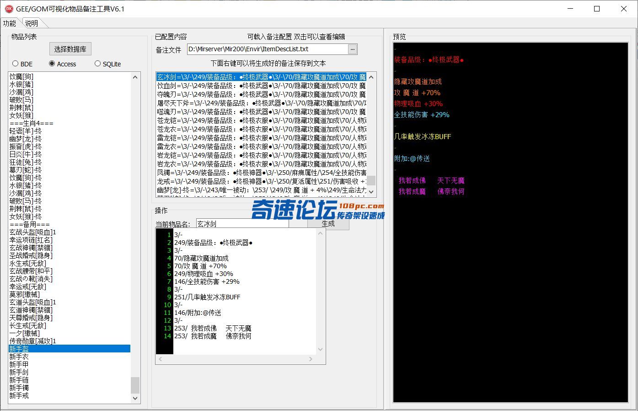The image size is (638, 411).
Task: Click the down arrow of the item list scrollbar
Action: [135, 398]
